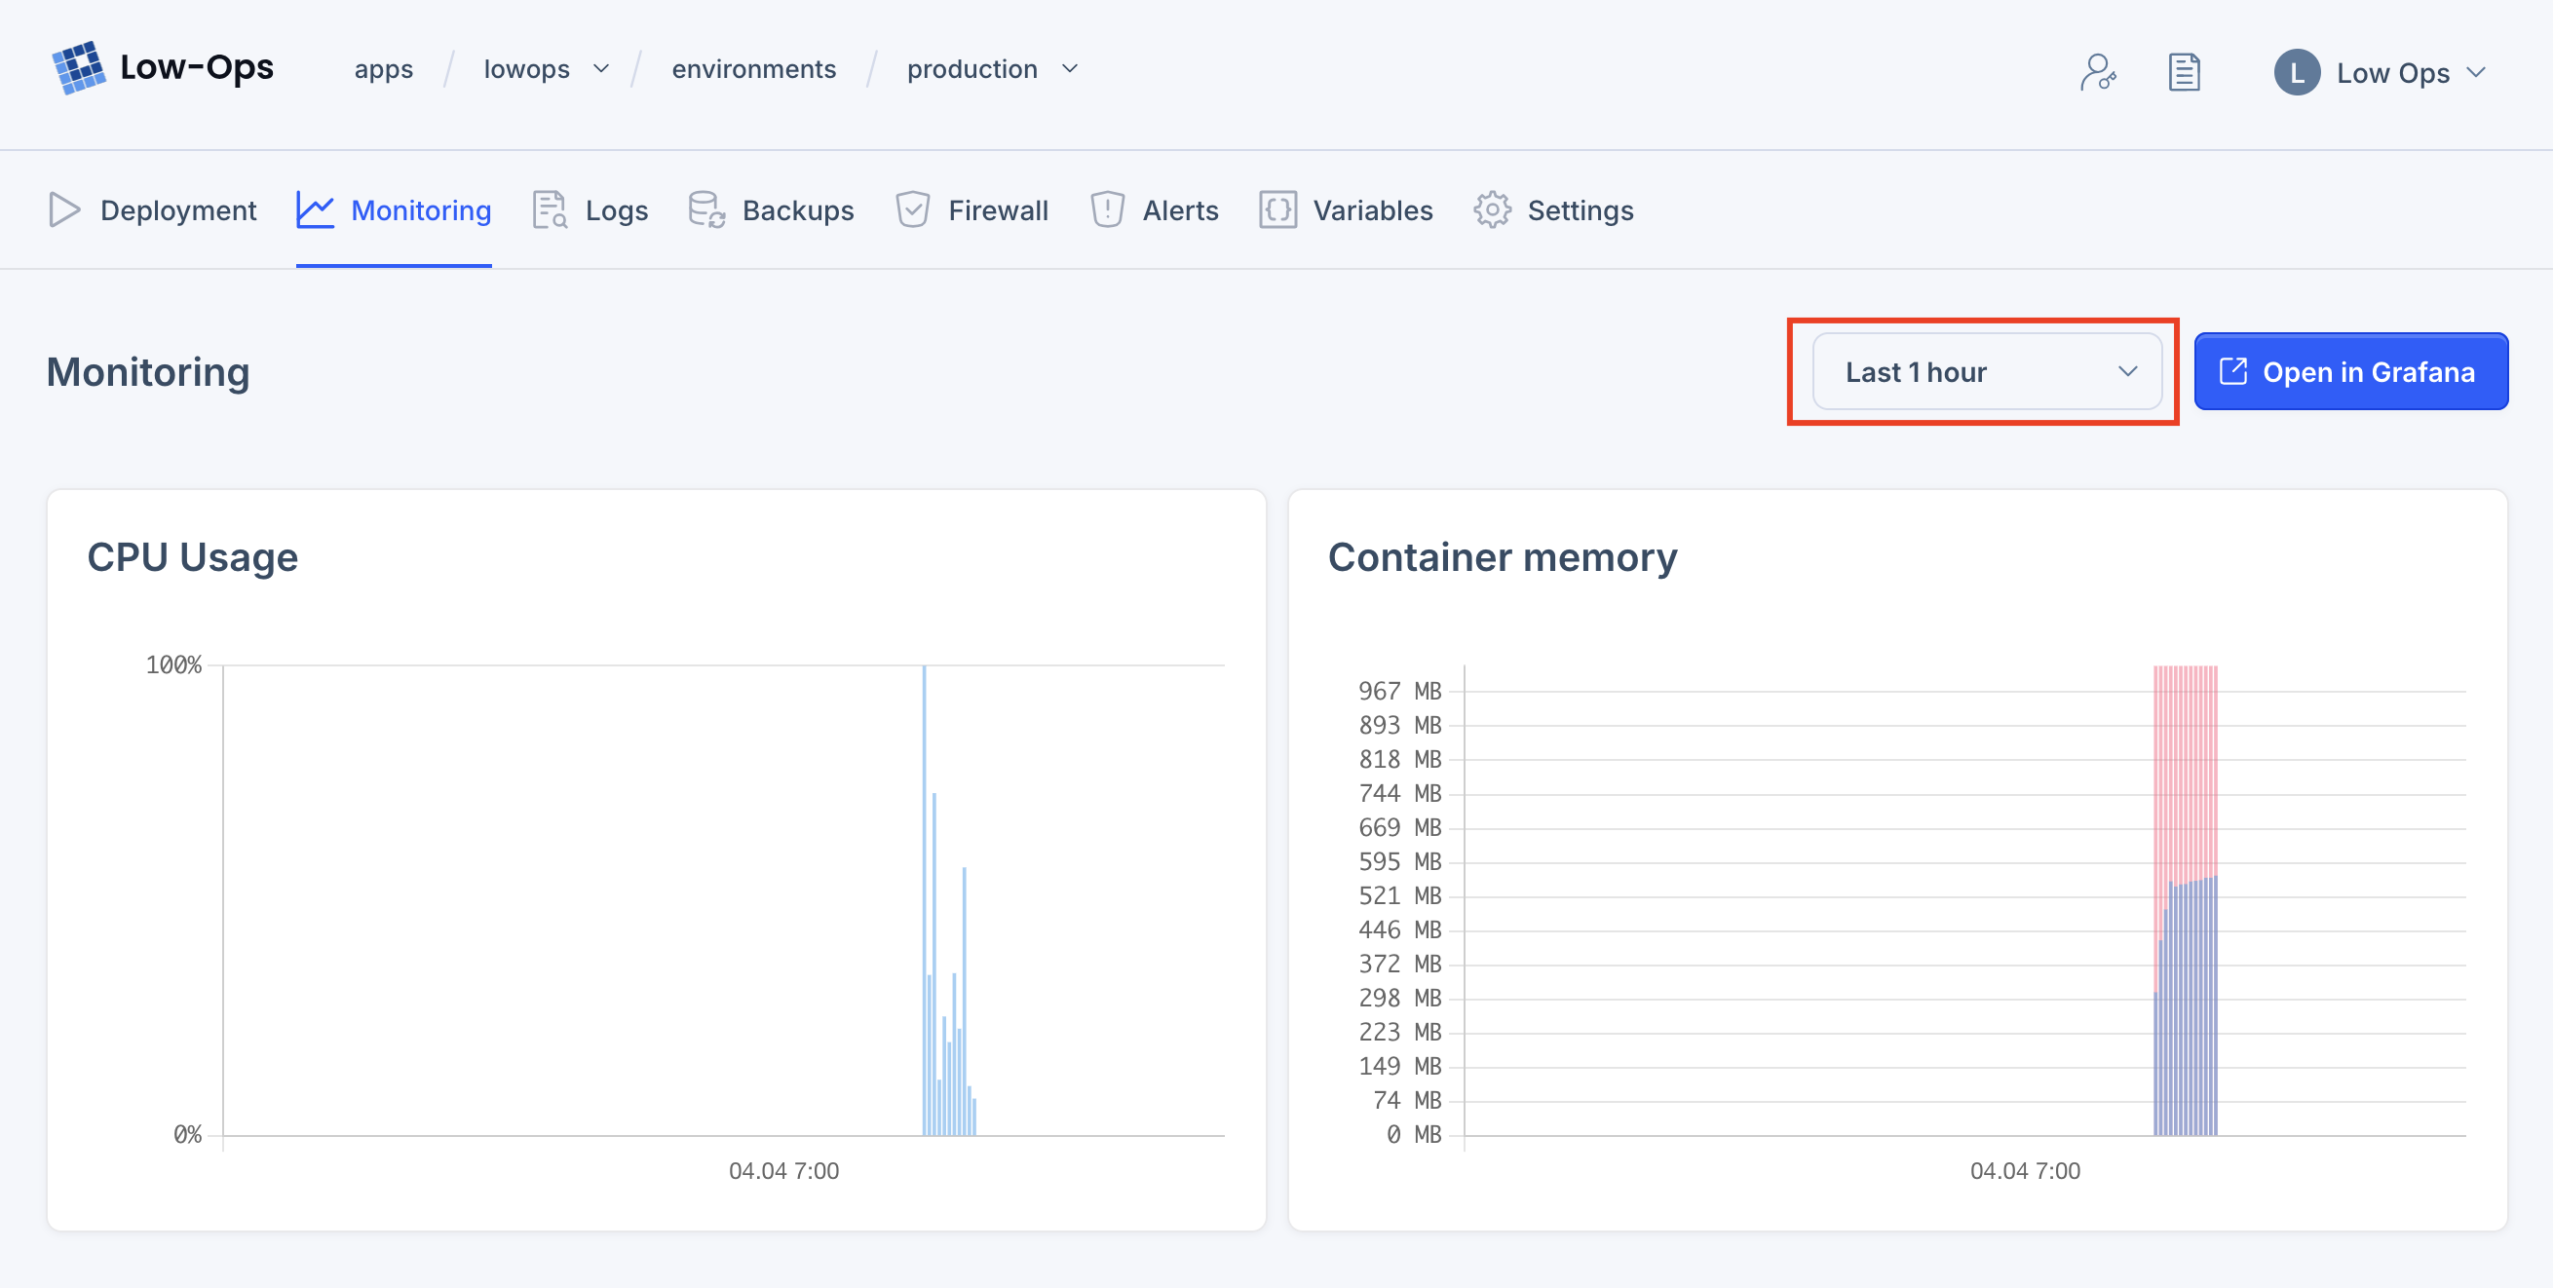Click the Open in Grafana button

tap(2351, 371)
